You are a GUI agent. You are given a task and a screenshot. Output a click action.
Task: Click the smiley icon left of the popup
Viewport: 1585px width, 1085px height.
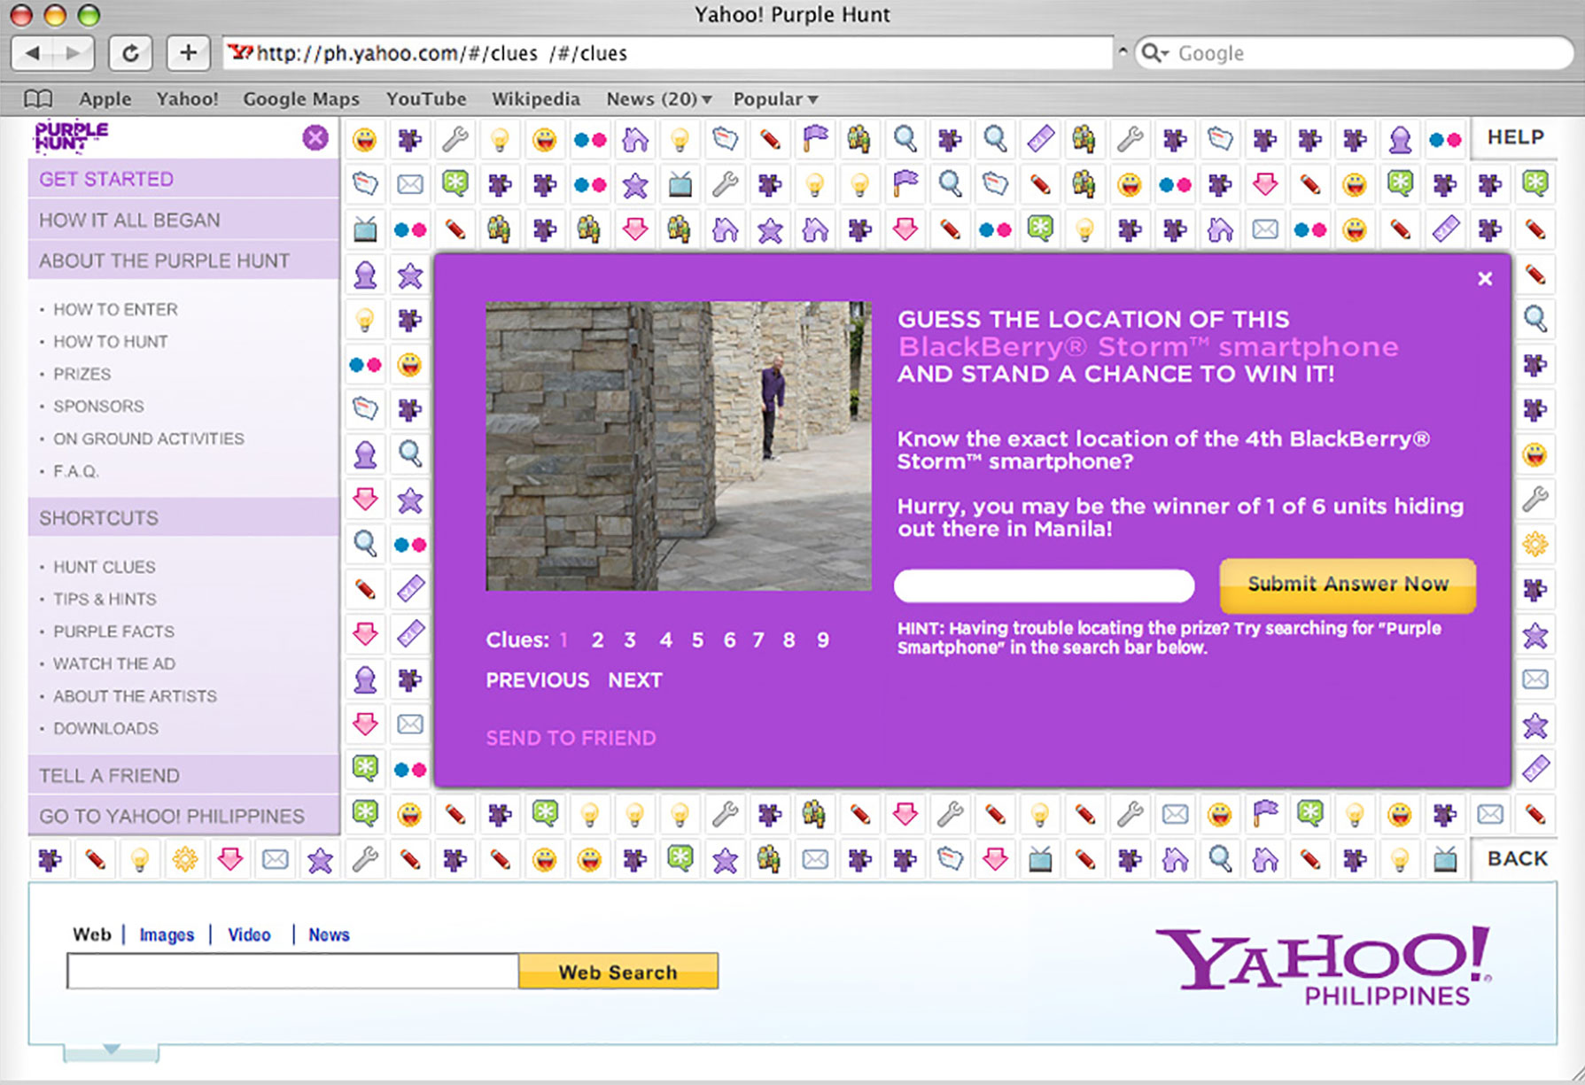click(409, 364)
